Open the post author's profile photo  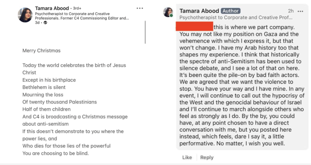coord(25,15)
